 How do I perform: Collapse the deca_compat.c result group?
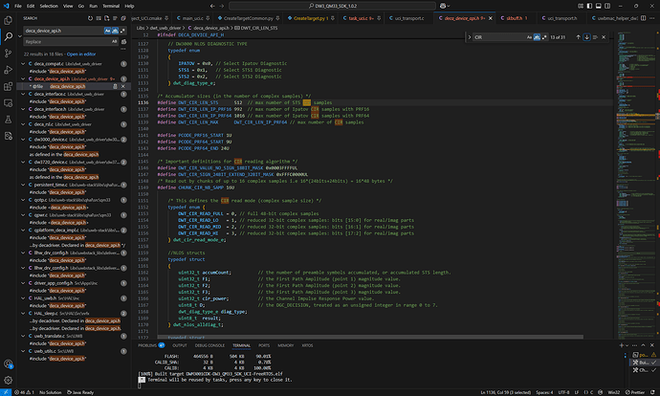[23, 64]
